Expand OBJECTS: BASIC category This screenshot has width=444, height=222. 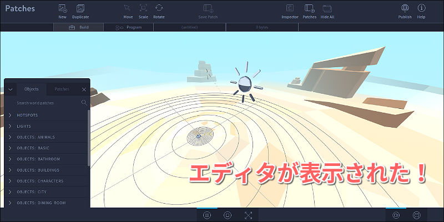[x=46, y=148]
